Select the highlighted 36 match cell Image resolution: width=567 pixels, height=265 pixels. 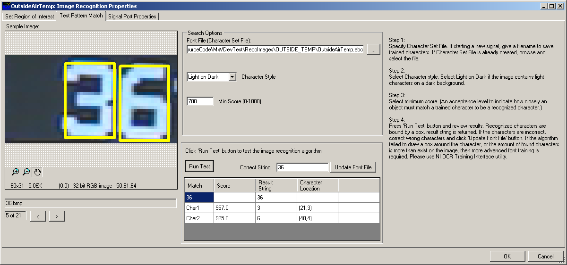click(x=199, y=198)
